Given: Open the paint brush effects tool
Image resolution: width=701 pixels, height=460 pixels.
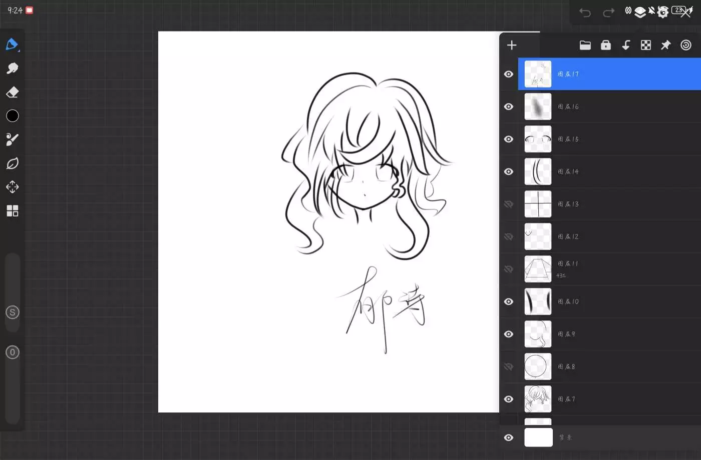Looking at the screenshot, I should [12, 139].
